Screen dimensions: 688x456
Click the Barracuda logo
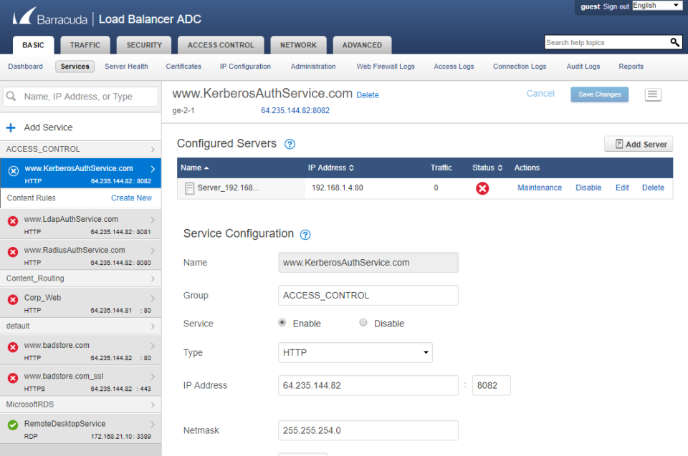point(24,17)
